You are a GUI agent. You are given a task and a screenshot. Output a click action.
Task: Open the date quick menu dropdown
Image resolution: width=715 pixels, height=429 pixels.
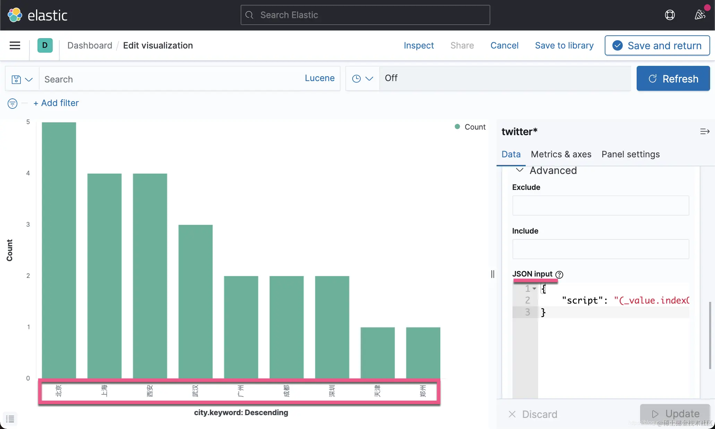click(362, 79)
